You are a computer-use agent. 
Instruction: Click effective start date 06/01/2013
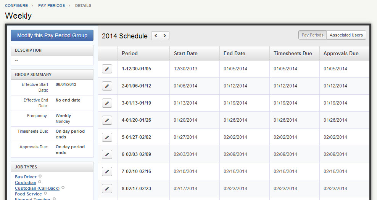tap(66, 84)
